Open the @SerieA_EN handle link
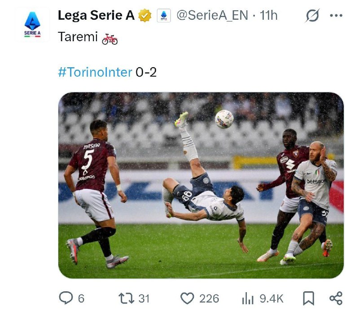 point(212,15)
